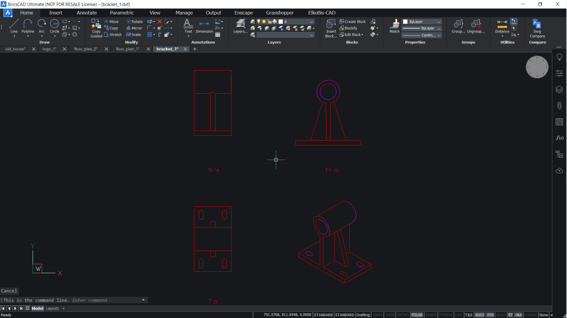Click the Insert Block icon
Viewport: 567px width, 318px height.
[331, 25]
